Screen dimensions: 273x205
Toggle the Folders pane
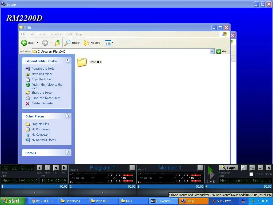pyautogui.click(x=92, y=43)
